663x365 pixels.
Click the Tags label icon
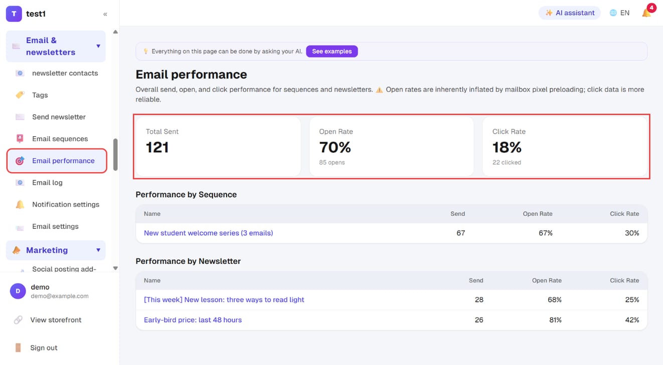(x=20, y=95)
